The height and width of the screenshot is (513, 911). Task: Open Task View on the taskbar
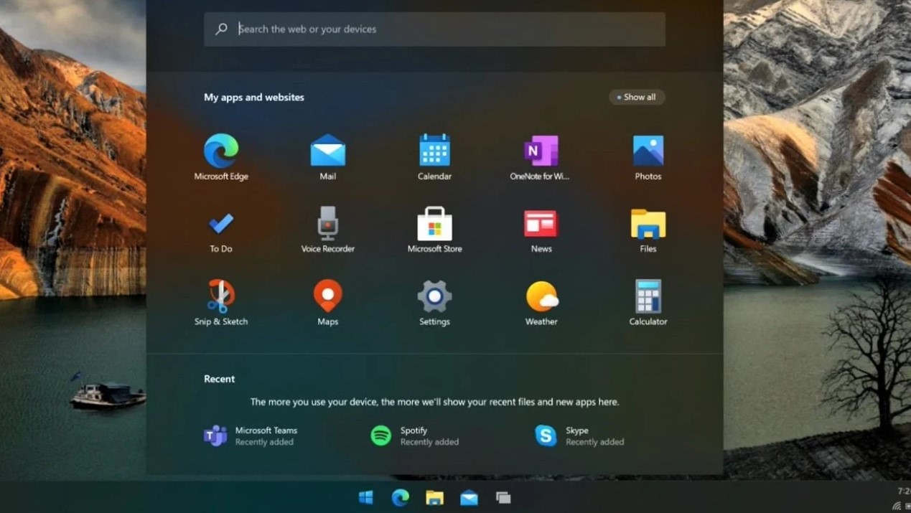pyautogui.click(x=503, y=497)
